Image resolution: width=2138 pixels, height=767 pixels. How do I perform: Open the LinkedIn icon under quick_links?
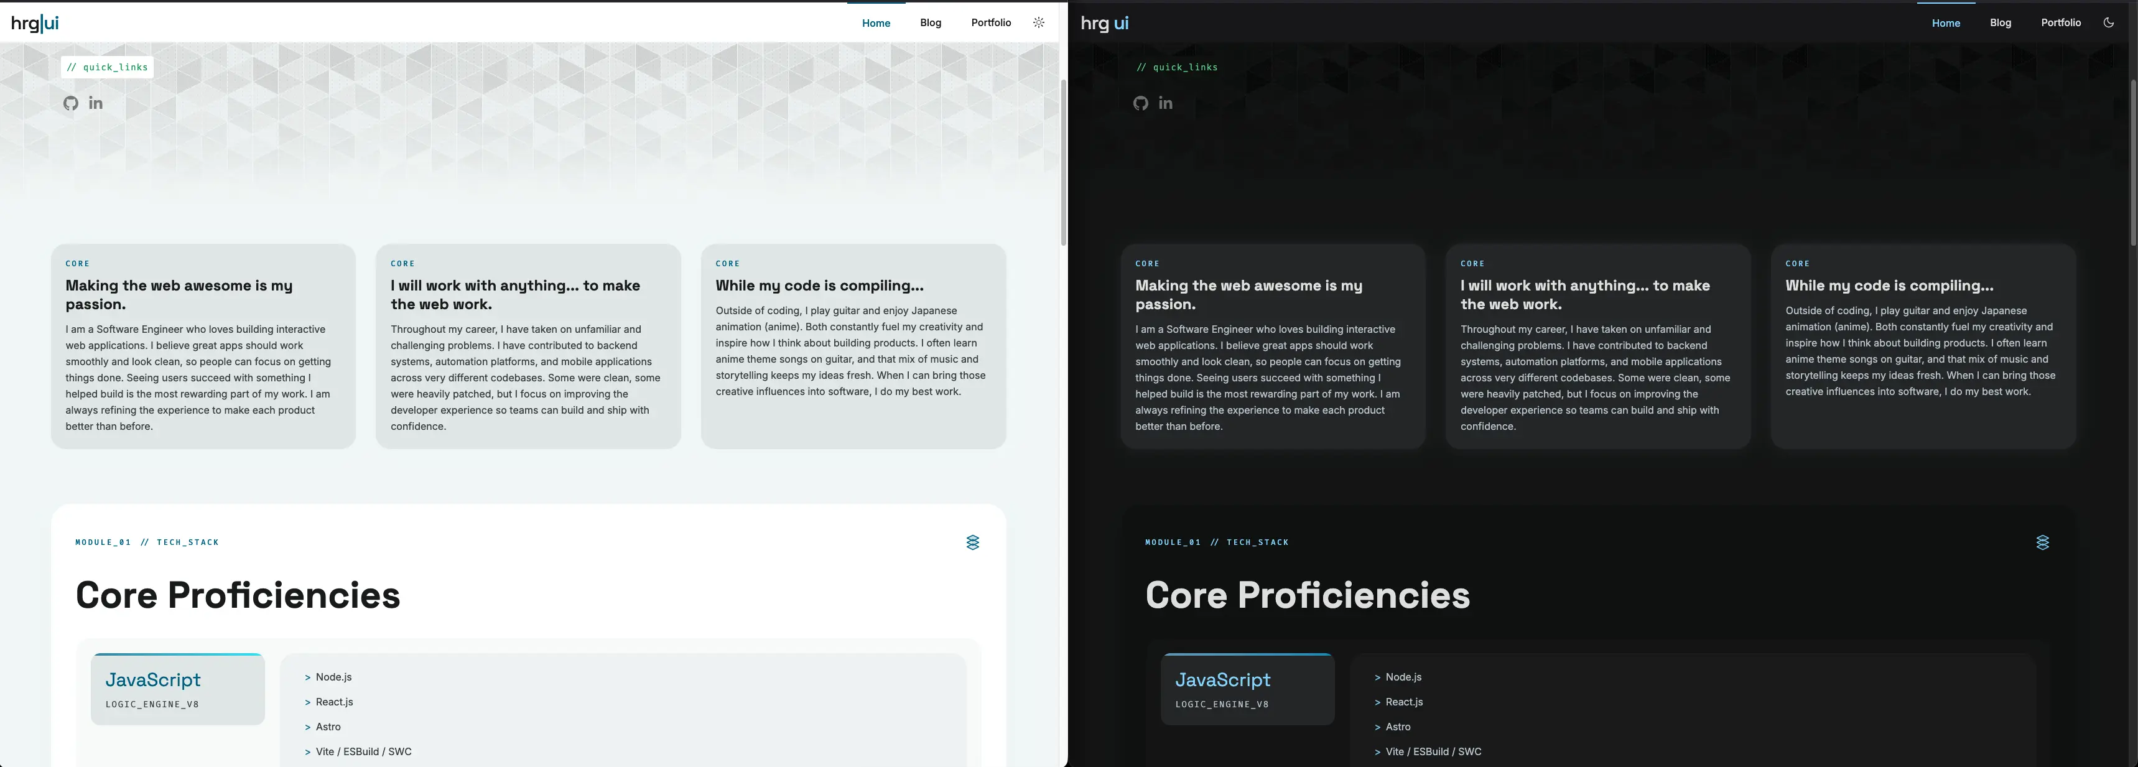[95, 103]
